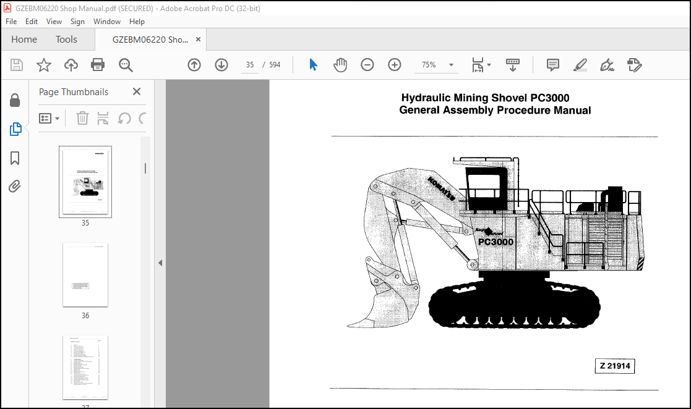Click the current page number field
This screenshot has height=409, width=691.
coord(250,65)
